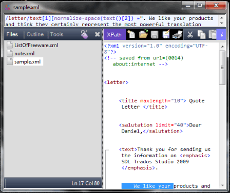Click XPath field scroll down arrow
The image size is (230, 193).
coord(222,24)
